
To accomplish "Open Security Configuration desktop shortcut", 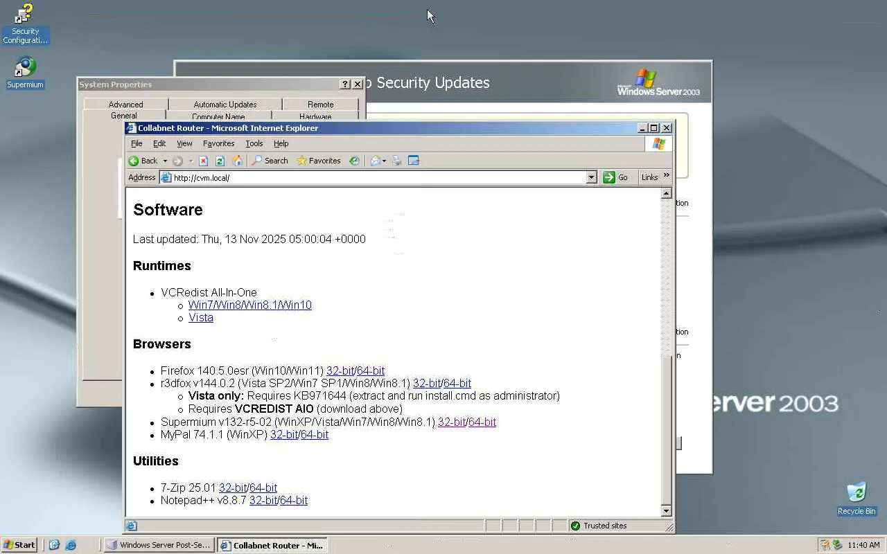I will click(25, 24).
